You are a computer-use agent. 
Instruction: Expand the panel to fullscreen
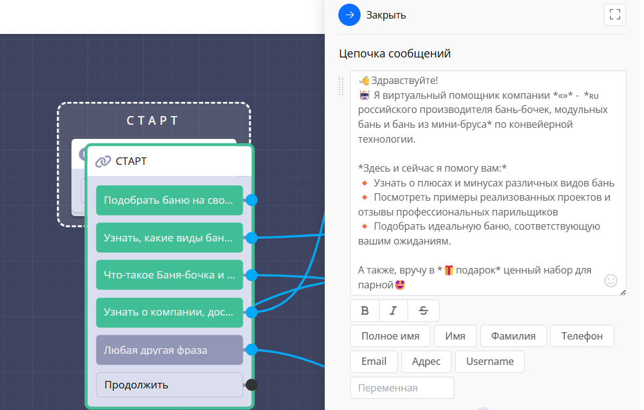click(x=614, y=15)
